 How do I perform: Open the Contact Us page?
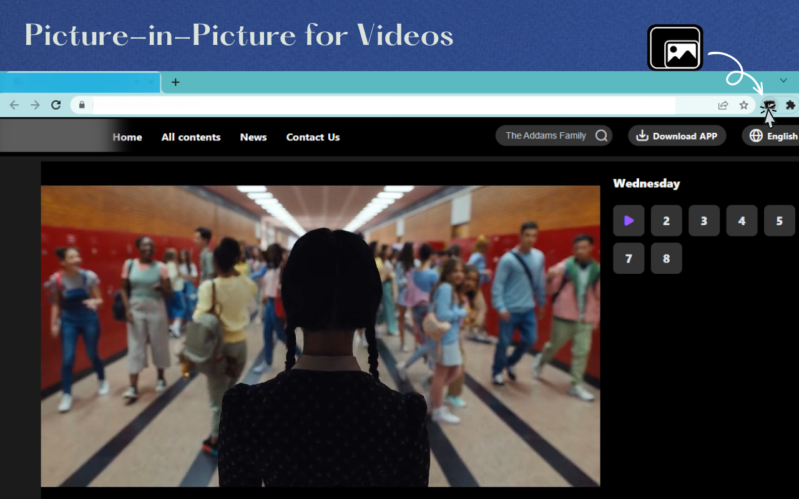pyautogui.click(x=313, y=137)
